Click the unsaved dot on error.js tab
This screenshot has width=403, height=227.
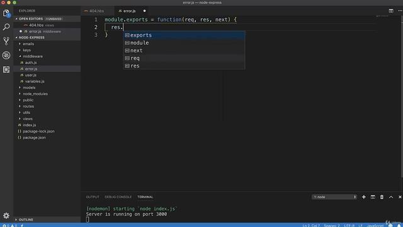144,11
